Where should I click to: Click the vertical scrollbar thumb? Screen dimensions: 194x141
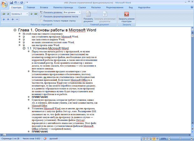click(x=192, y=36)
